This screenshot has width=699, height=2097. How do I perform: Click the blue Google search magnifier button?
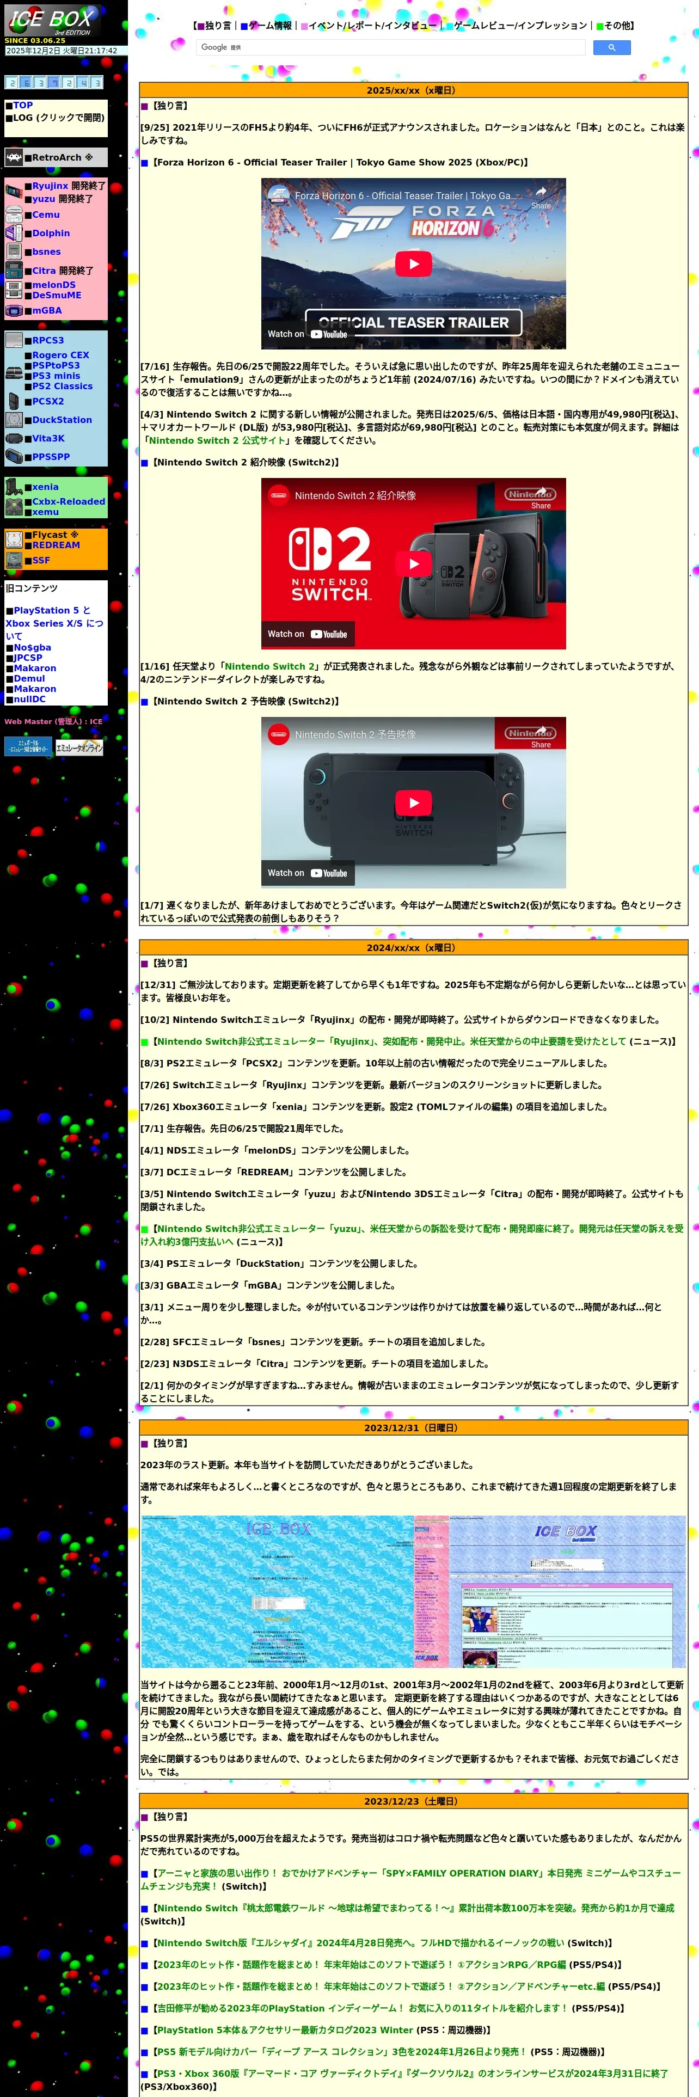click(x=611, y=47)
